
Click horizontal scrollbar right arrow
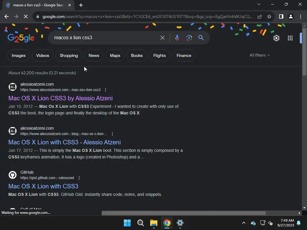pos(300,213)
